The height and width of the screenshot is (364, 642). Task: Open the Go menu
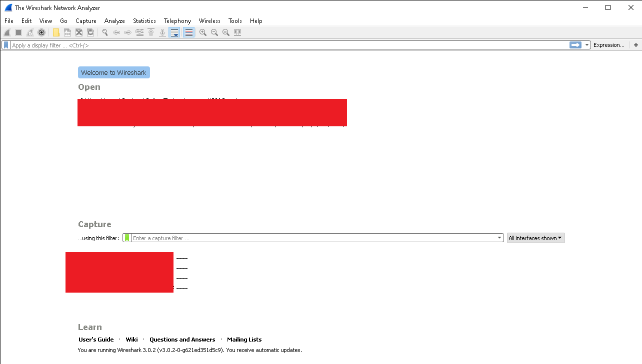click(x=63, y=21)
